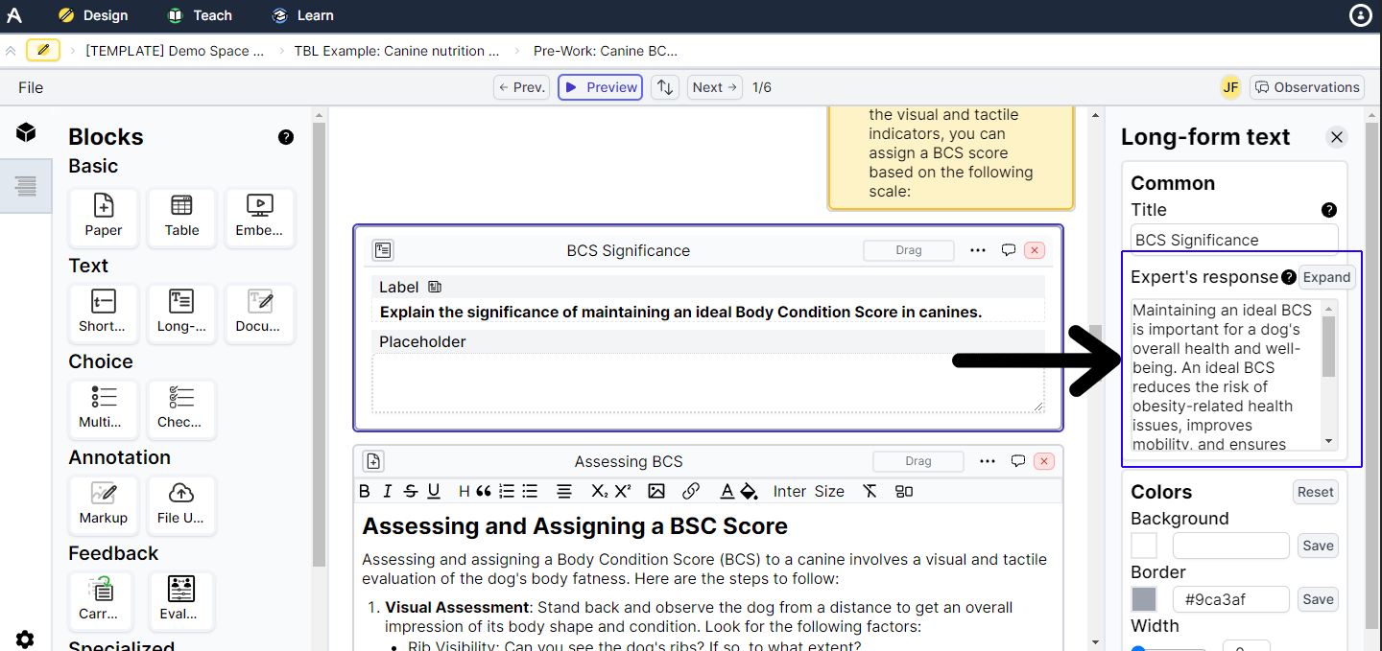The image size is (1382, 651).
Task: Click the Preview button
Action: (600, 87)
